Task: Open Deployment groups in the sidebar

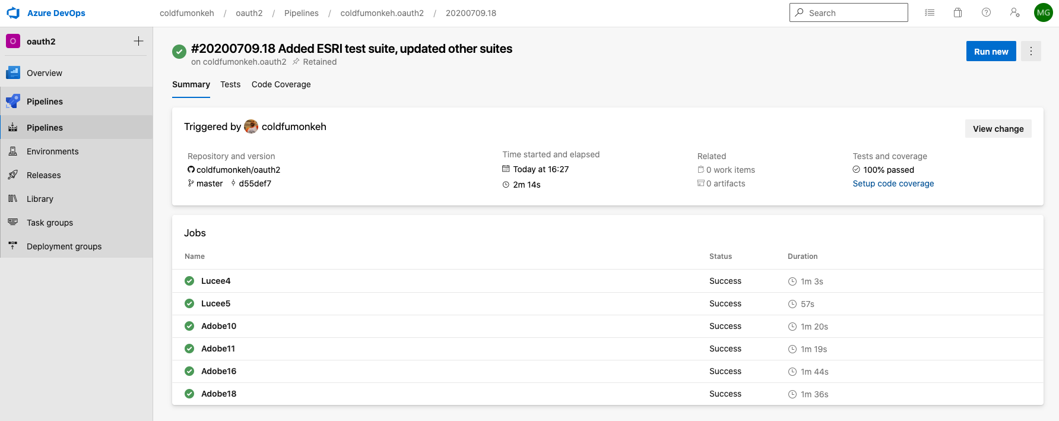Action: point(77,246)
